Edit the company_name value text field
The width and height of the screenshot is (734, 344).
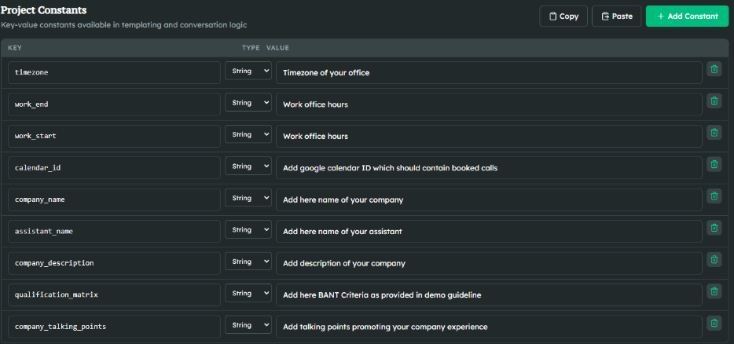(x=488, y=199)
